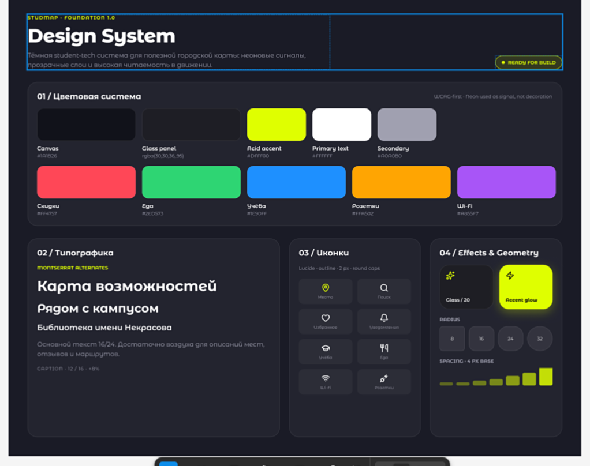Select the Glass panel color swatch

tap(191, 125)
